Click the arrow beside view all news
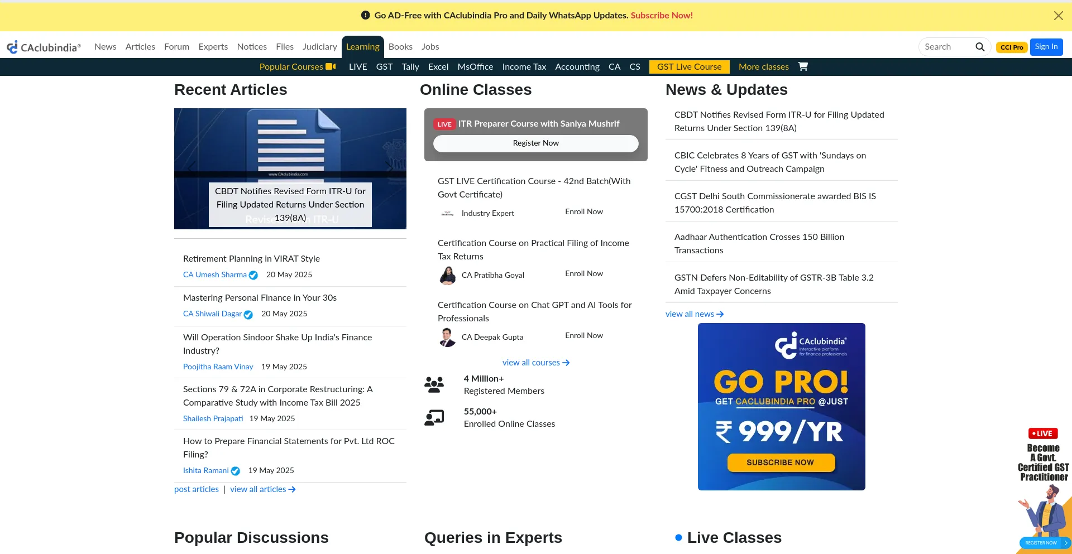The width and height of the screenshot is (1072, 554). pos(720,314)
